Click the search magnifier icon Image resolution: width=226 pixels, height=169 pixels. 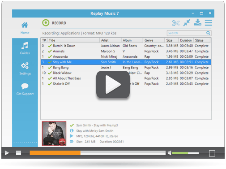[208, 33]
